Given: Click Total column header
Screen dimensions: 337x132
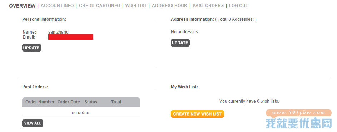Looking at the screenshot, I should 116,102.
